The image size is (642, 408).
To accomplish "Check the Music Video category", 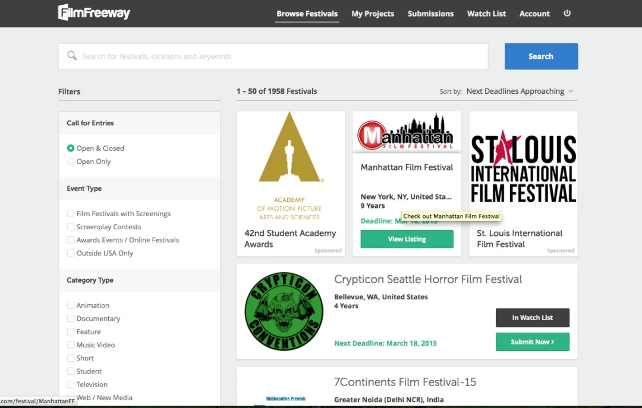I will [x=70, y=344].
